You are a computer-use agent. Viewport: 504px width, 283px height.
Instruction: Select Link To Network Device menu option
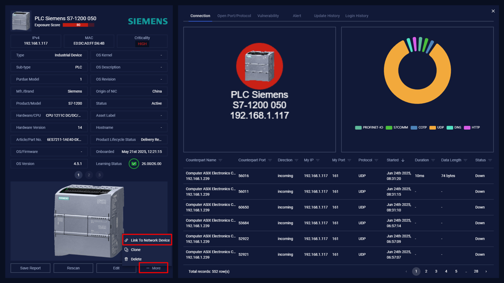tap(147, 240)
